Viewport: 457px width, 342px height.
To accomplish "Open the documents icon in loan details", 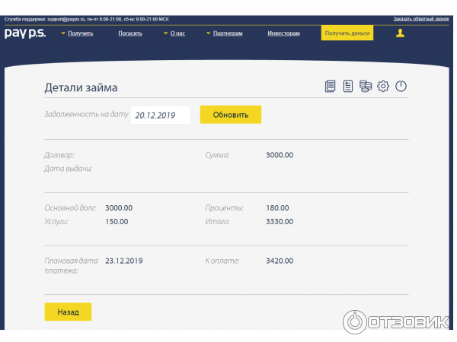I will (x=330, y=87).
